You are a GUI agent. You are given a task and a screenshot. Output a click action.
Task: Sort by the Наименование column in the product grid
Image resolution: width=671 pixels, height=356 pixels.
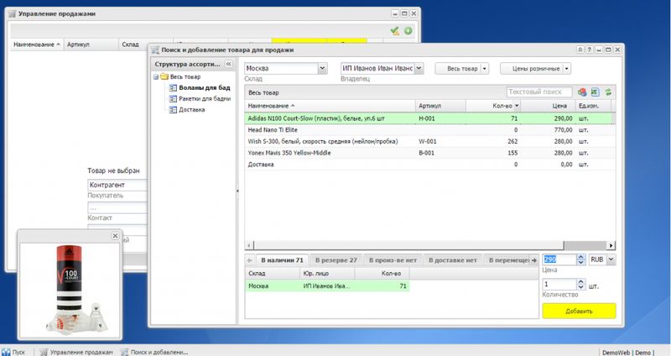pyautogui.click(x=330, y=106)
